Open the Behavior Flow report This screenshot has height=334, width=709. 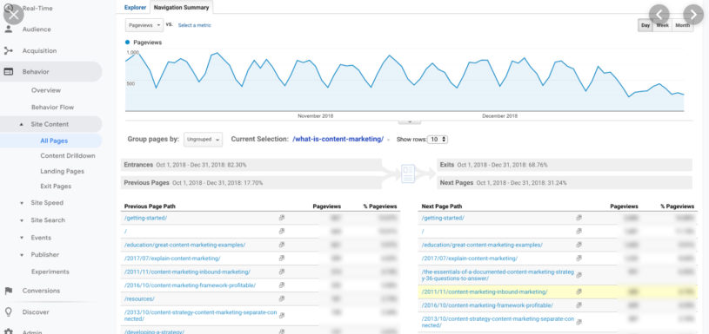coord(52,108)
